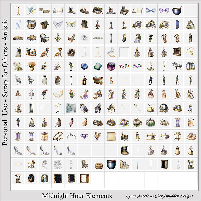Viewport: 201px width, 201px height.
Task: Pick the tray of metal canisters
Action: pos(177,108)
